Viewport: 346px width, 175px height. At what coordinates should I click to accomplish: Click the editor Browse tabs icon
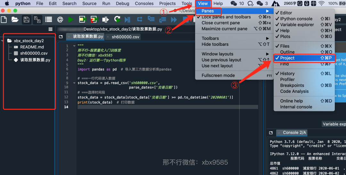click(x=61, y=37)
